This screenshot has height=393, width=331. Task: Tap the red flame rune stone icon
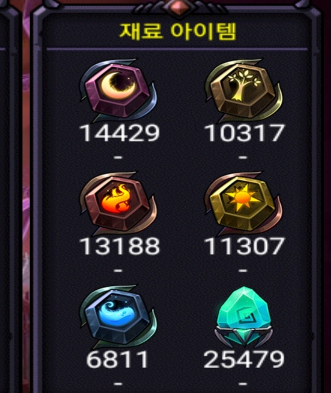tap(118, 203)
